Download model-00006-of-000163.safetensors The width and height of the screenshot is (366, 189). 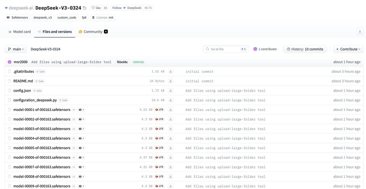pyautogui.click(x=171, y=158)
